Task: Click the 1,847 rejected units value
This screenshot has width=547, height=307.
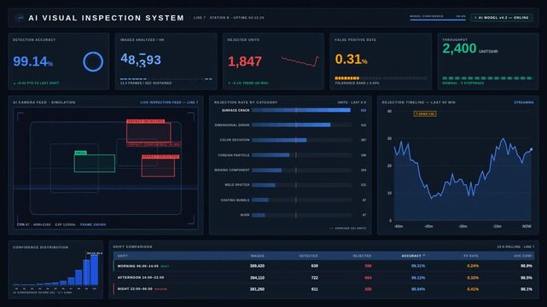Action: pyautogui.click(x=245, y=61)
